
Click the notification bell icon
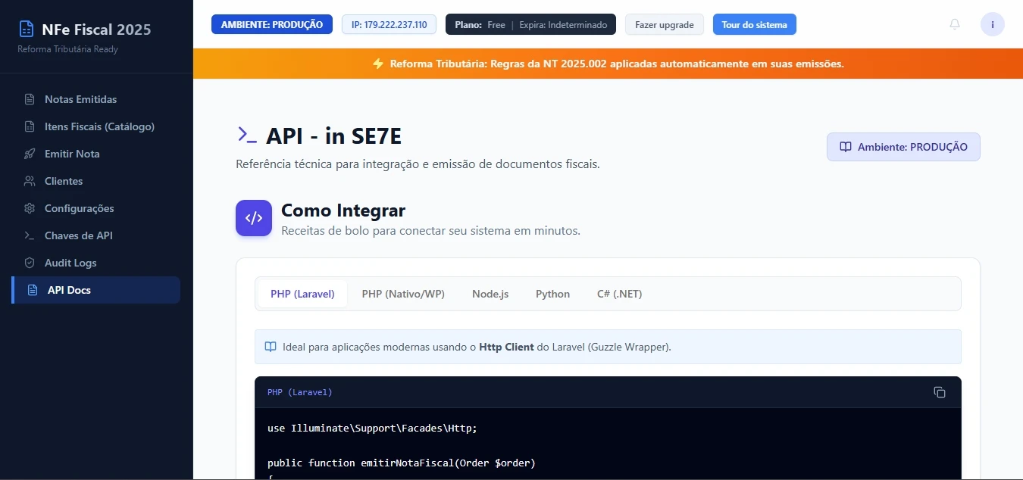coord(955,24)
